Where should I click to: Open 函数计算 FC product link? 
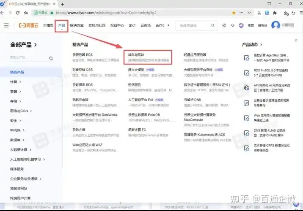tap(137, 130)
